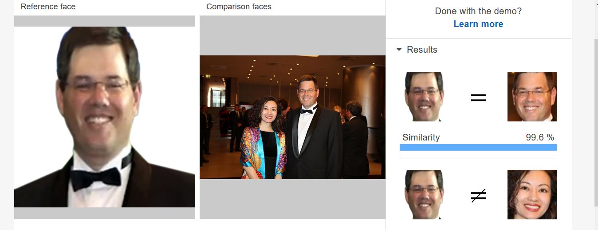Viewport: 598px width, 230px height.
Task: Click the Comparison faces heading
Action: coord(239,7)
